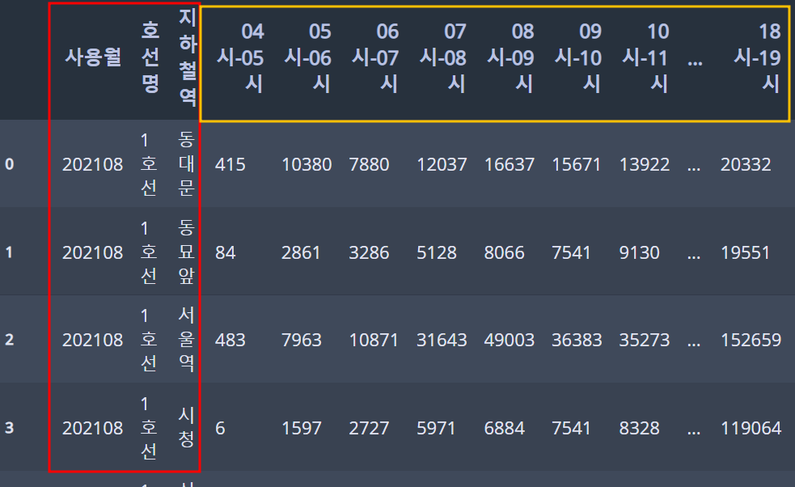Click 202108 in the 동대문 row
795x487 pixels.
point(93,164)
